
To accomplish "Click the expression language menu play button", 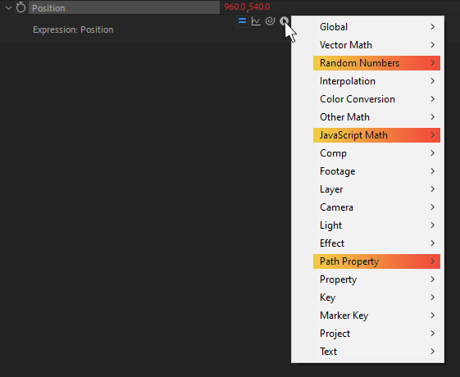I will 284,21.
